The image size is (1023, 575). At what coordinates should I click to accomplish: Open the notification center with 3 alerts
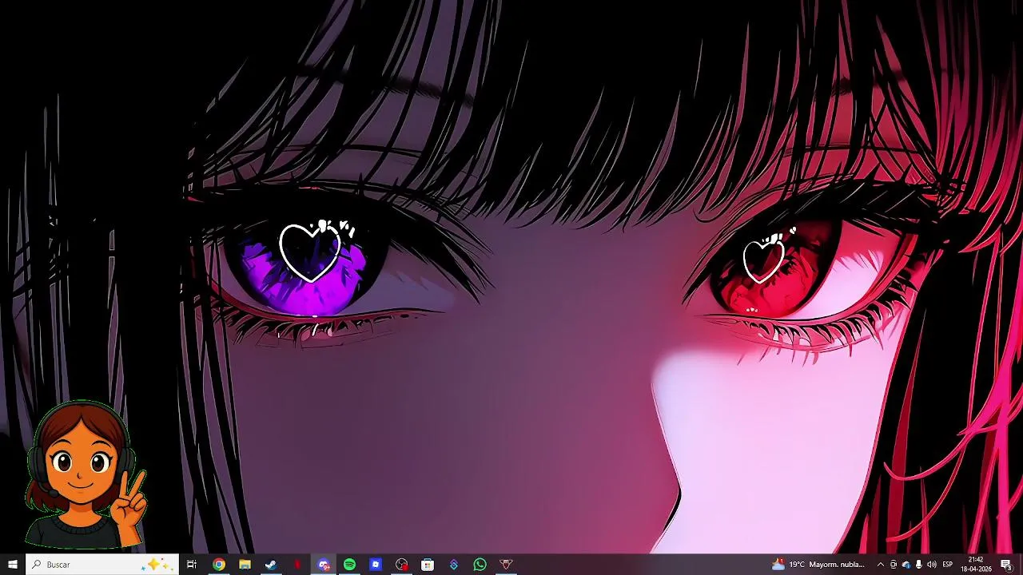point(1007,565)
